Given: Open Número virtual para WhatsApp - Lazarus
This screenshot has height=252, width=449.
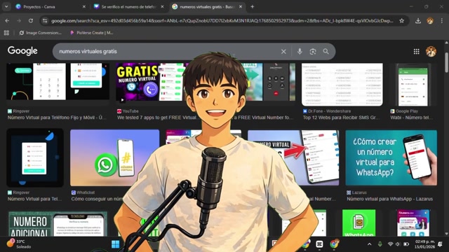Looking at the screenshot, I should 390,199.
